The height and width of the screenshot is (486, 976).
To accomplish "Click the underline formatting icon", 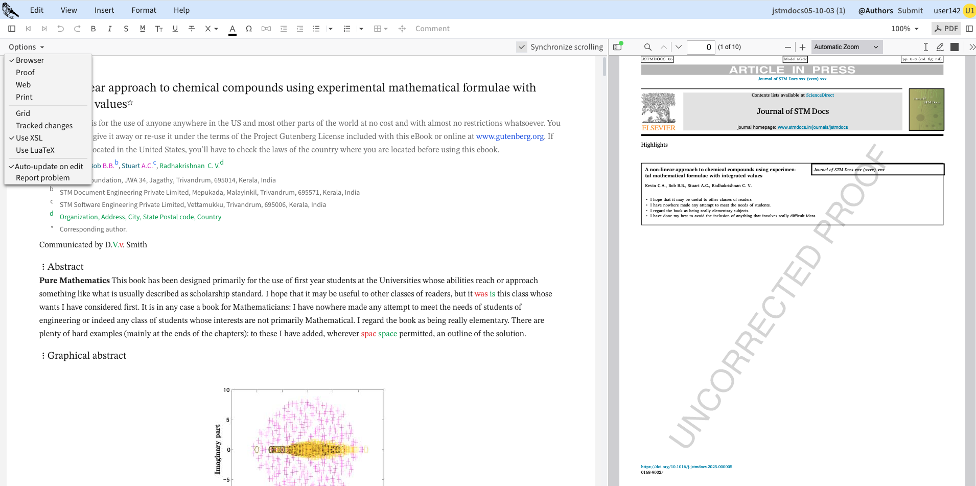I will 175,29.
